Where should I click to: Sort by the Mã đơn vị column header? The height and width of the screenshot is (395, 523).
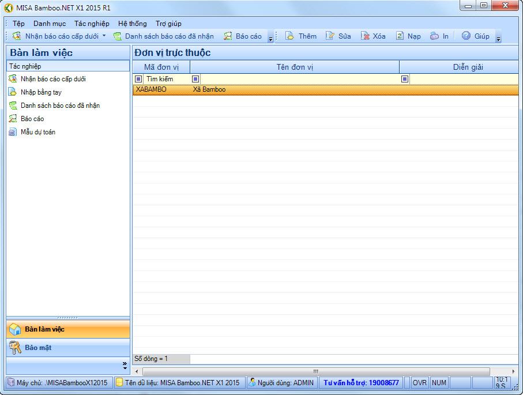[x=161, y=67]
